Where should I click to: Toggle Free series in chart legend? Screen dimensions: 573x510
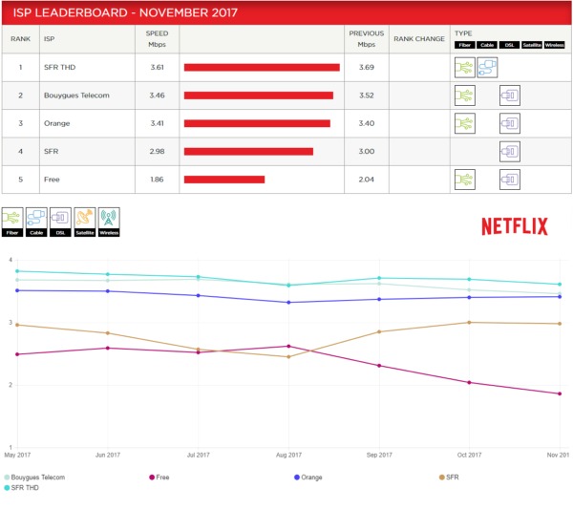click(159, 478)
